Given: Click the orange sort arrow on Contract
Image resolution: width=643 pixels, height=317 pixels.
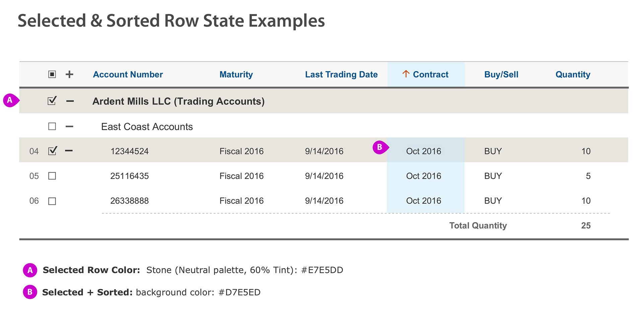Looking at the screenshot, I should (x=406, y=74).
